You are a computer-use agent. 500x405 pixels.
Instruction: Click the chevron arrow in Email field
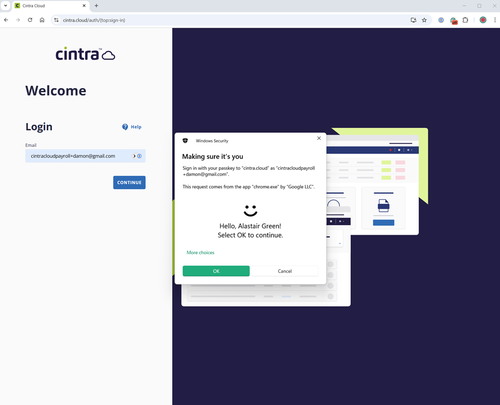[x=134, y=156]
